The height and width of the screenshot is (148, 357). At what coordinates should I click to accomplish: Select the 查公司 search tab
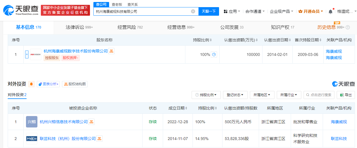coord(101,4)
